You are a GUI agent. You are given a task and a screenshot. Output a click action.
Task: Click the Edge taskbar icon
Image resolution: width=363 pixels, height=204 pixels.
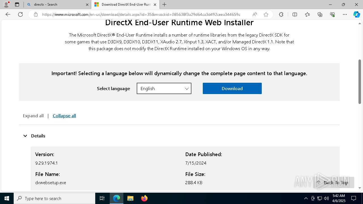point(117,198)
